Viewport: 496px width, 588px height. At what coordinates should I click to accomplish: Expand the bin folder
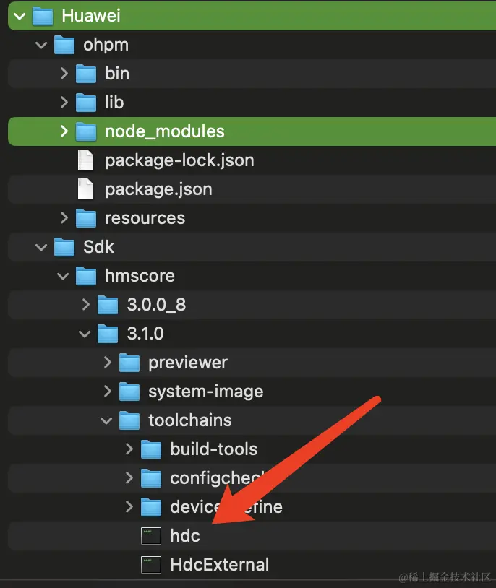[x=64, y=74]
